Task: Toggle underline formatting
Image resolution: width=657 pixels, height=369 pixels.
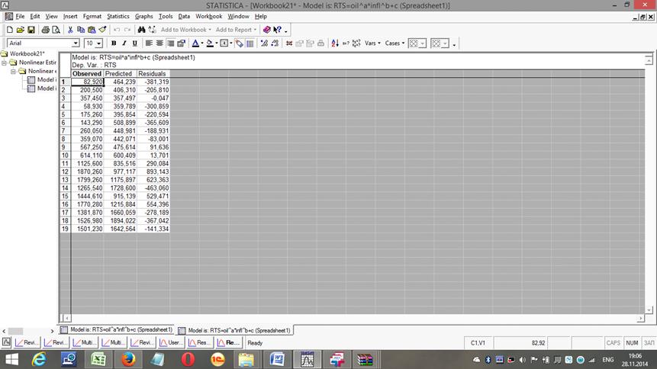Action: [x=135, y=43]
